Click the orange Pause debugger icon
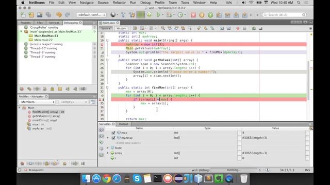330x185 pixels. (202, 15)
